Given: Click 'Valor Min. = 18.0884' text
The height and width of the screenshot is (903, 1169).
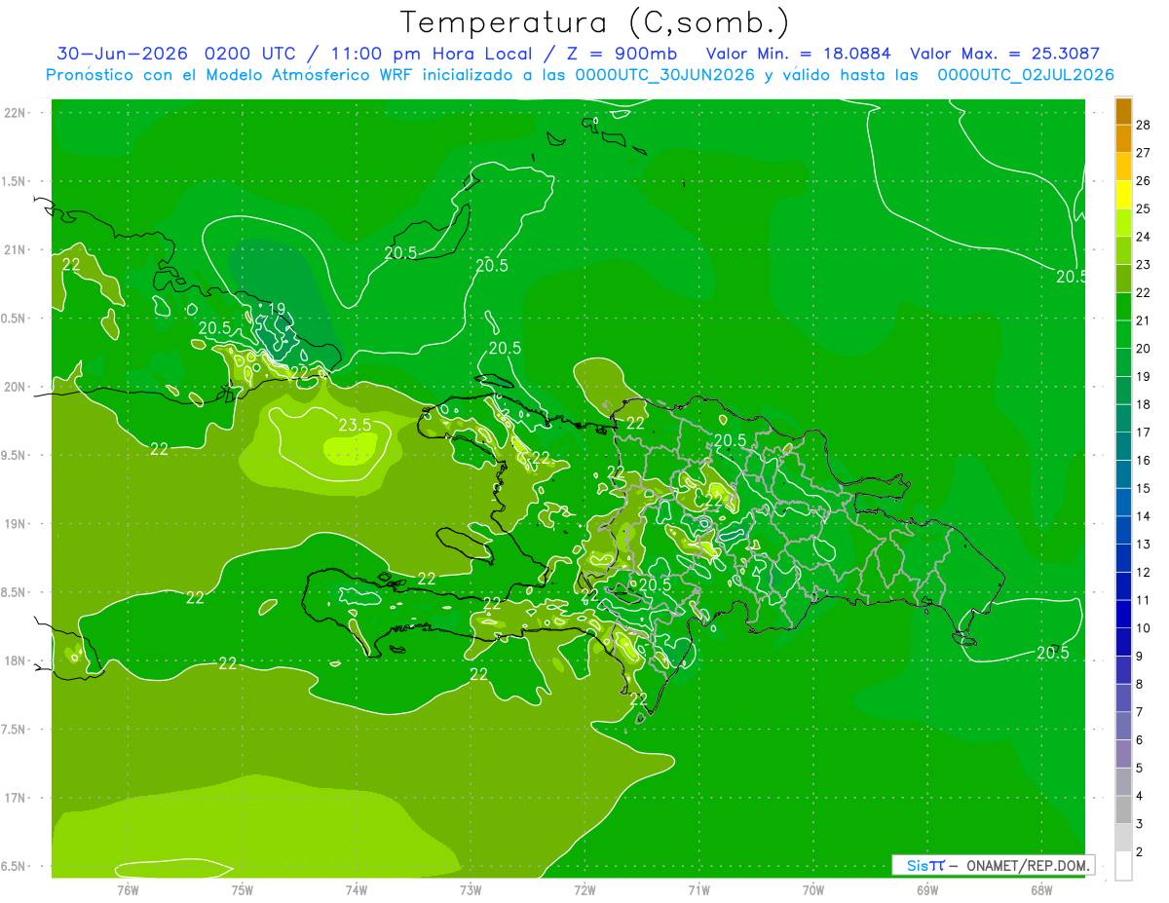Looking at the screenshot, I should coord(798,54).
